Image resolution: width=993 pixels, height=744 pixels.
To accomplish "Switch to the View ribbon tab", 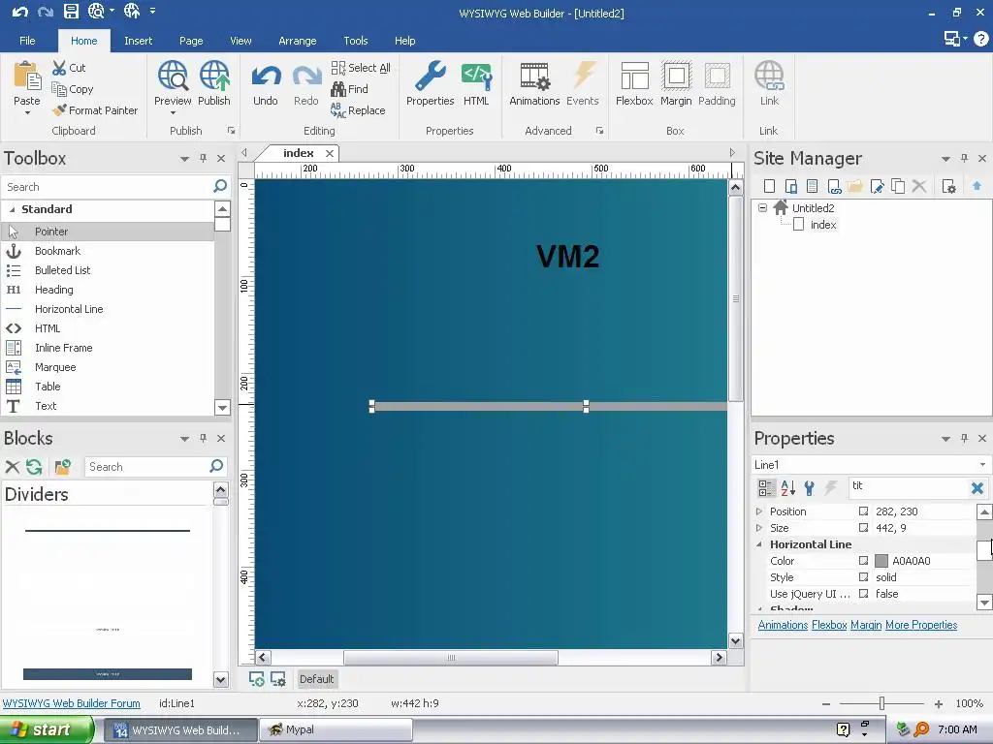I will 240,41.
